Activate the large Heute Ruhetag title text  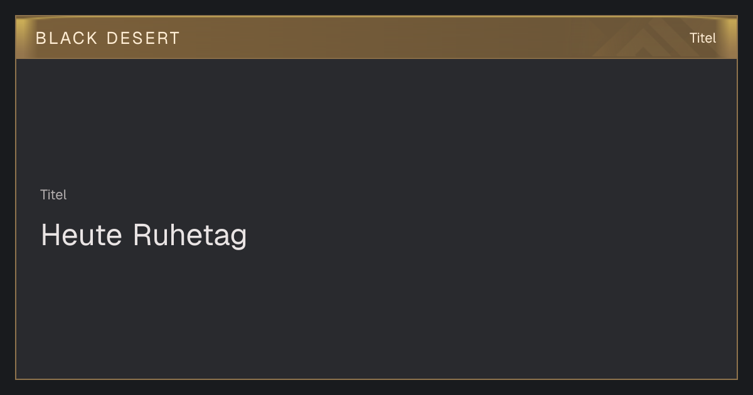click(144, 236)
